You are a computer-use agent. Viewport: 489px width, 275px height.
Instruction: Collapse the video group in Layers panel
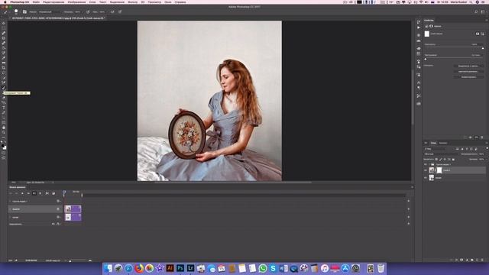tap(429, 164)
